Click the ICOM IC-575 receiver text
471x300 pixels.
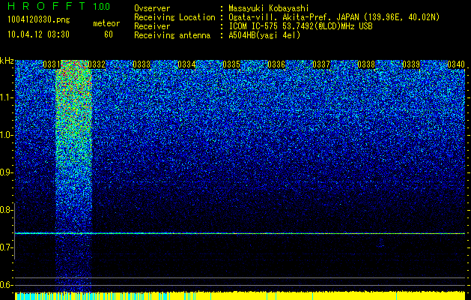point(300,26)
